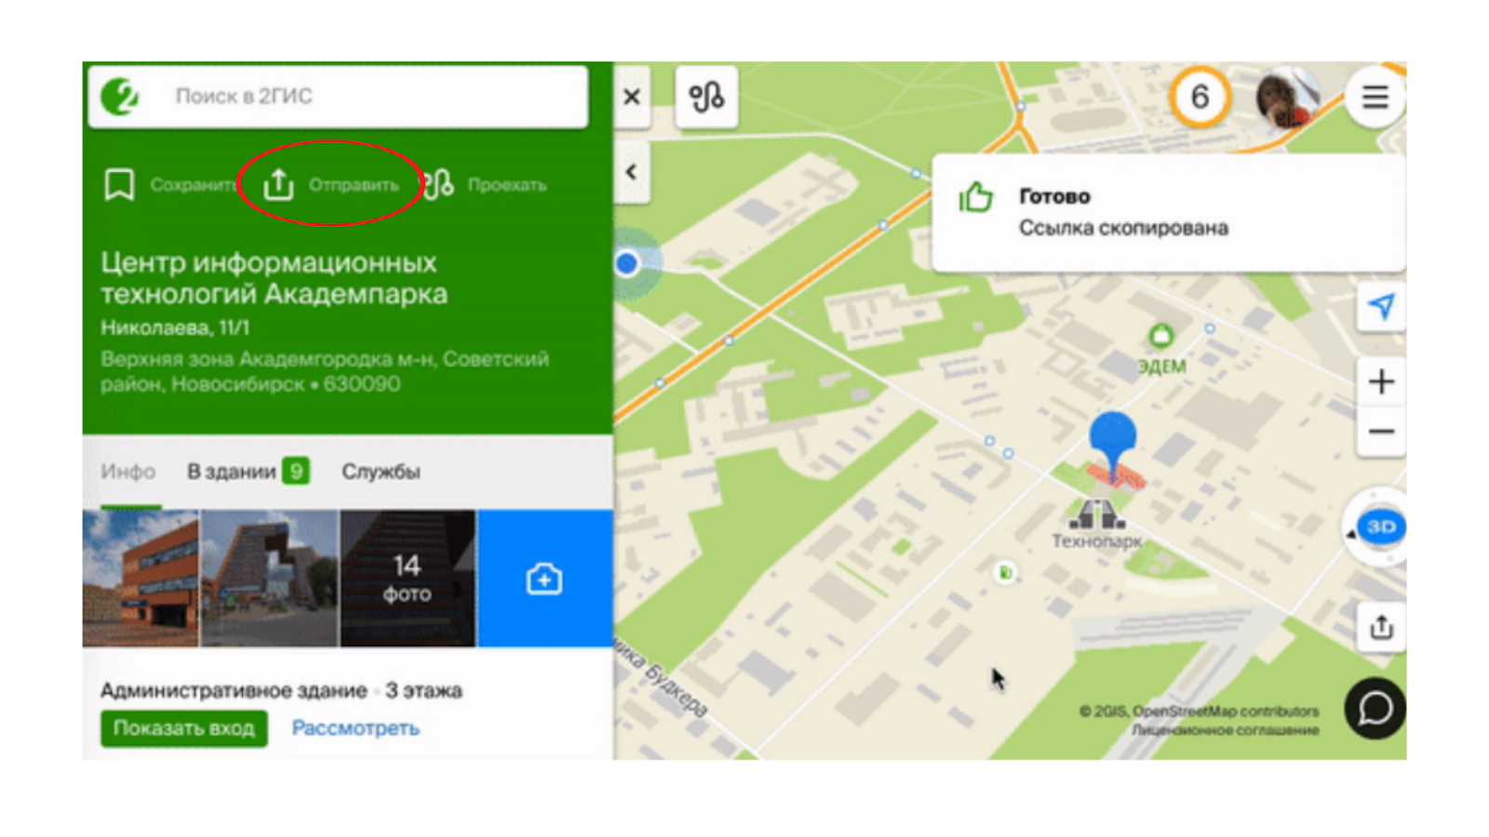The height and width of the screenshot is (837, 1489).
Task: Click the '2GIS, OpenStreetMap contributors' attribution
Action: click(1200, 711)
